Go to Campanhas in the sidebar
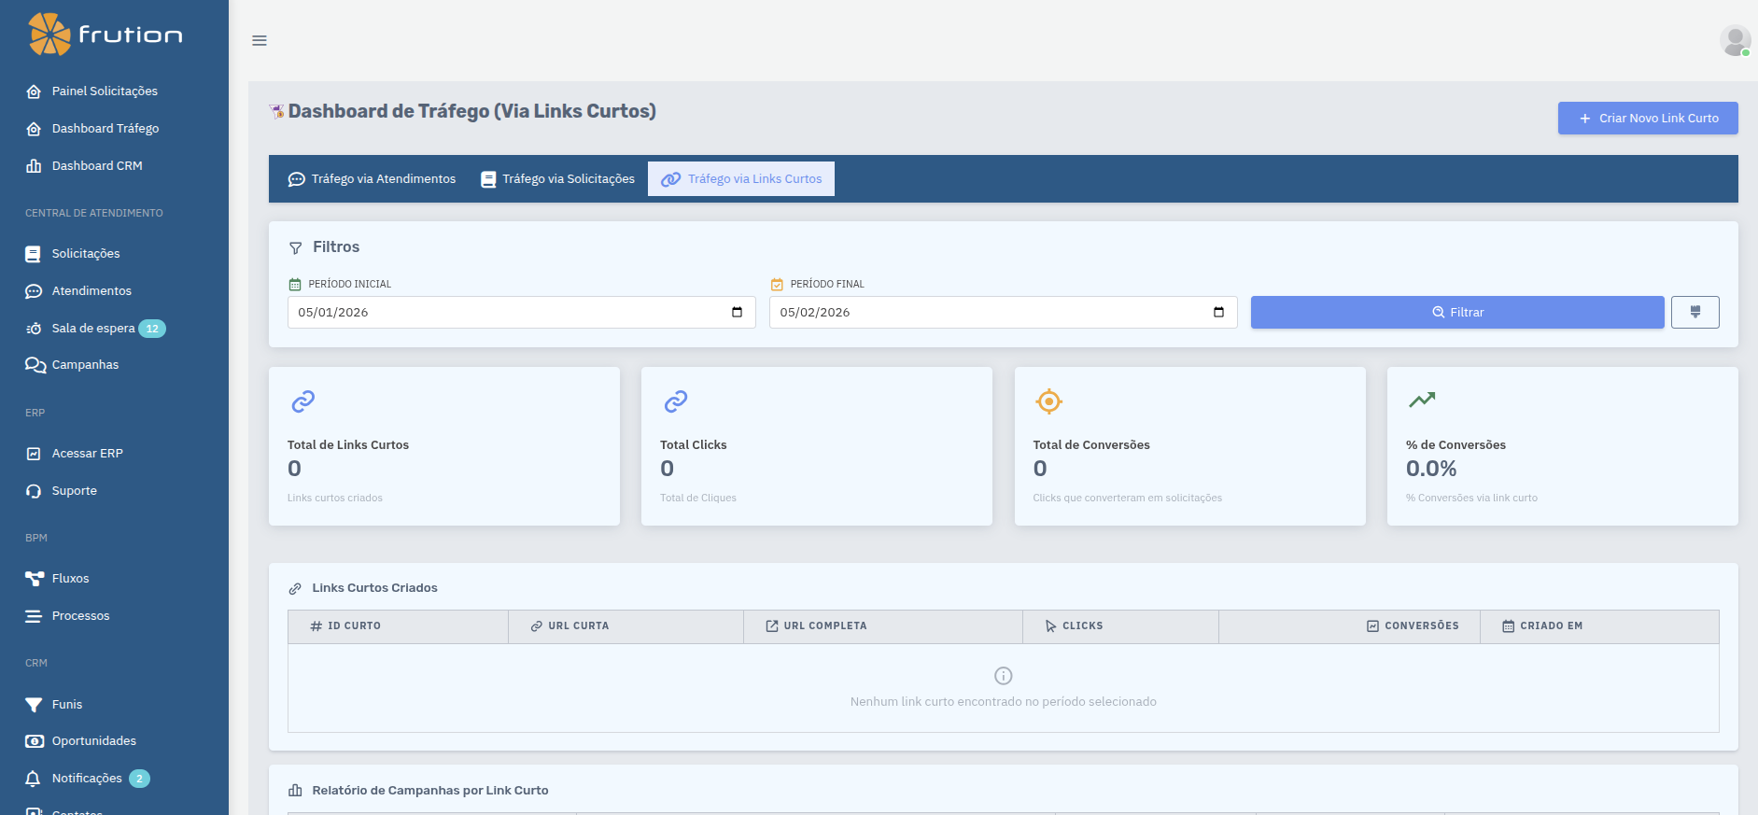 [x=85, y=365]
